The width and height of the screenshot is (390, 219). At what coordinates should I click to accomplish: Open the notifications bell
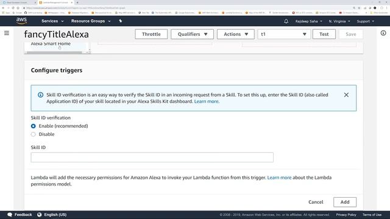coord(286,21)
